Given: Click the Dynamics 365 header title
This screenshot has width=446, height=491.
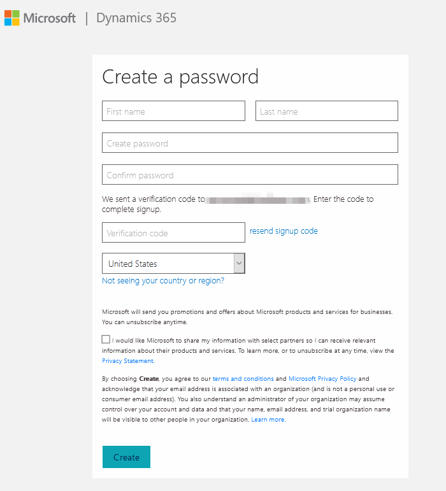Looking at the screenshot, I should click(x=136, y=18).
